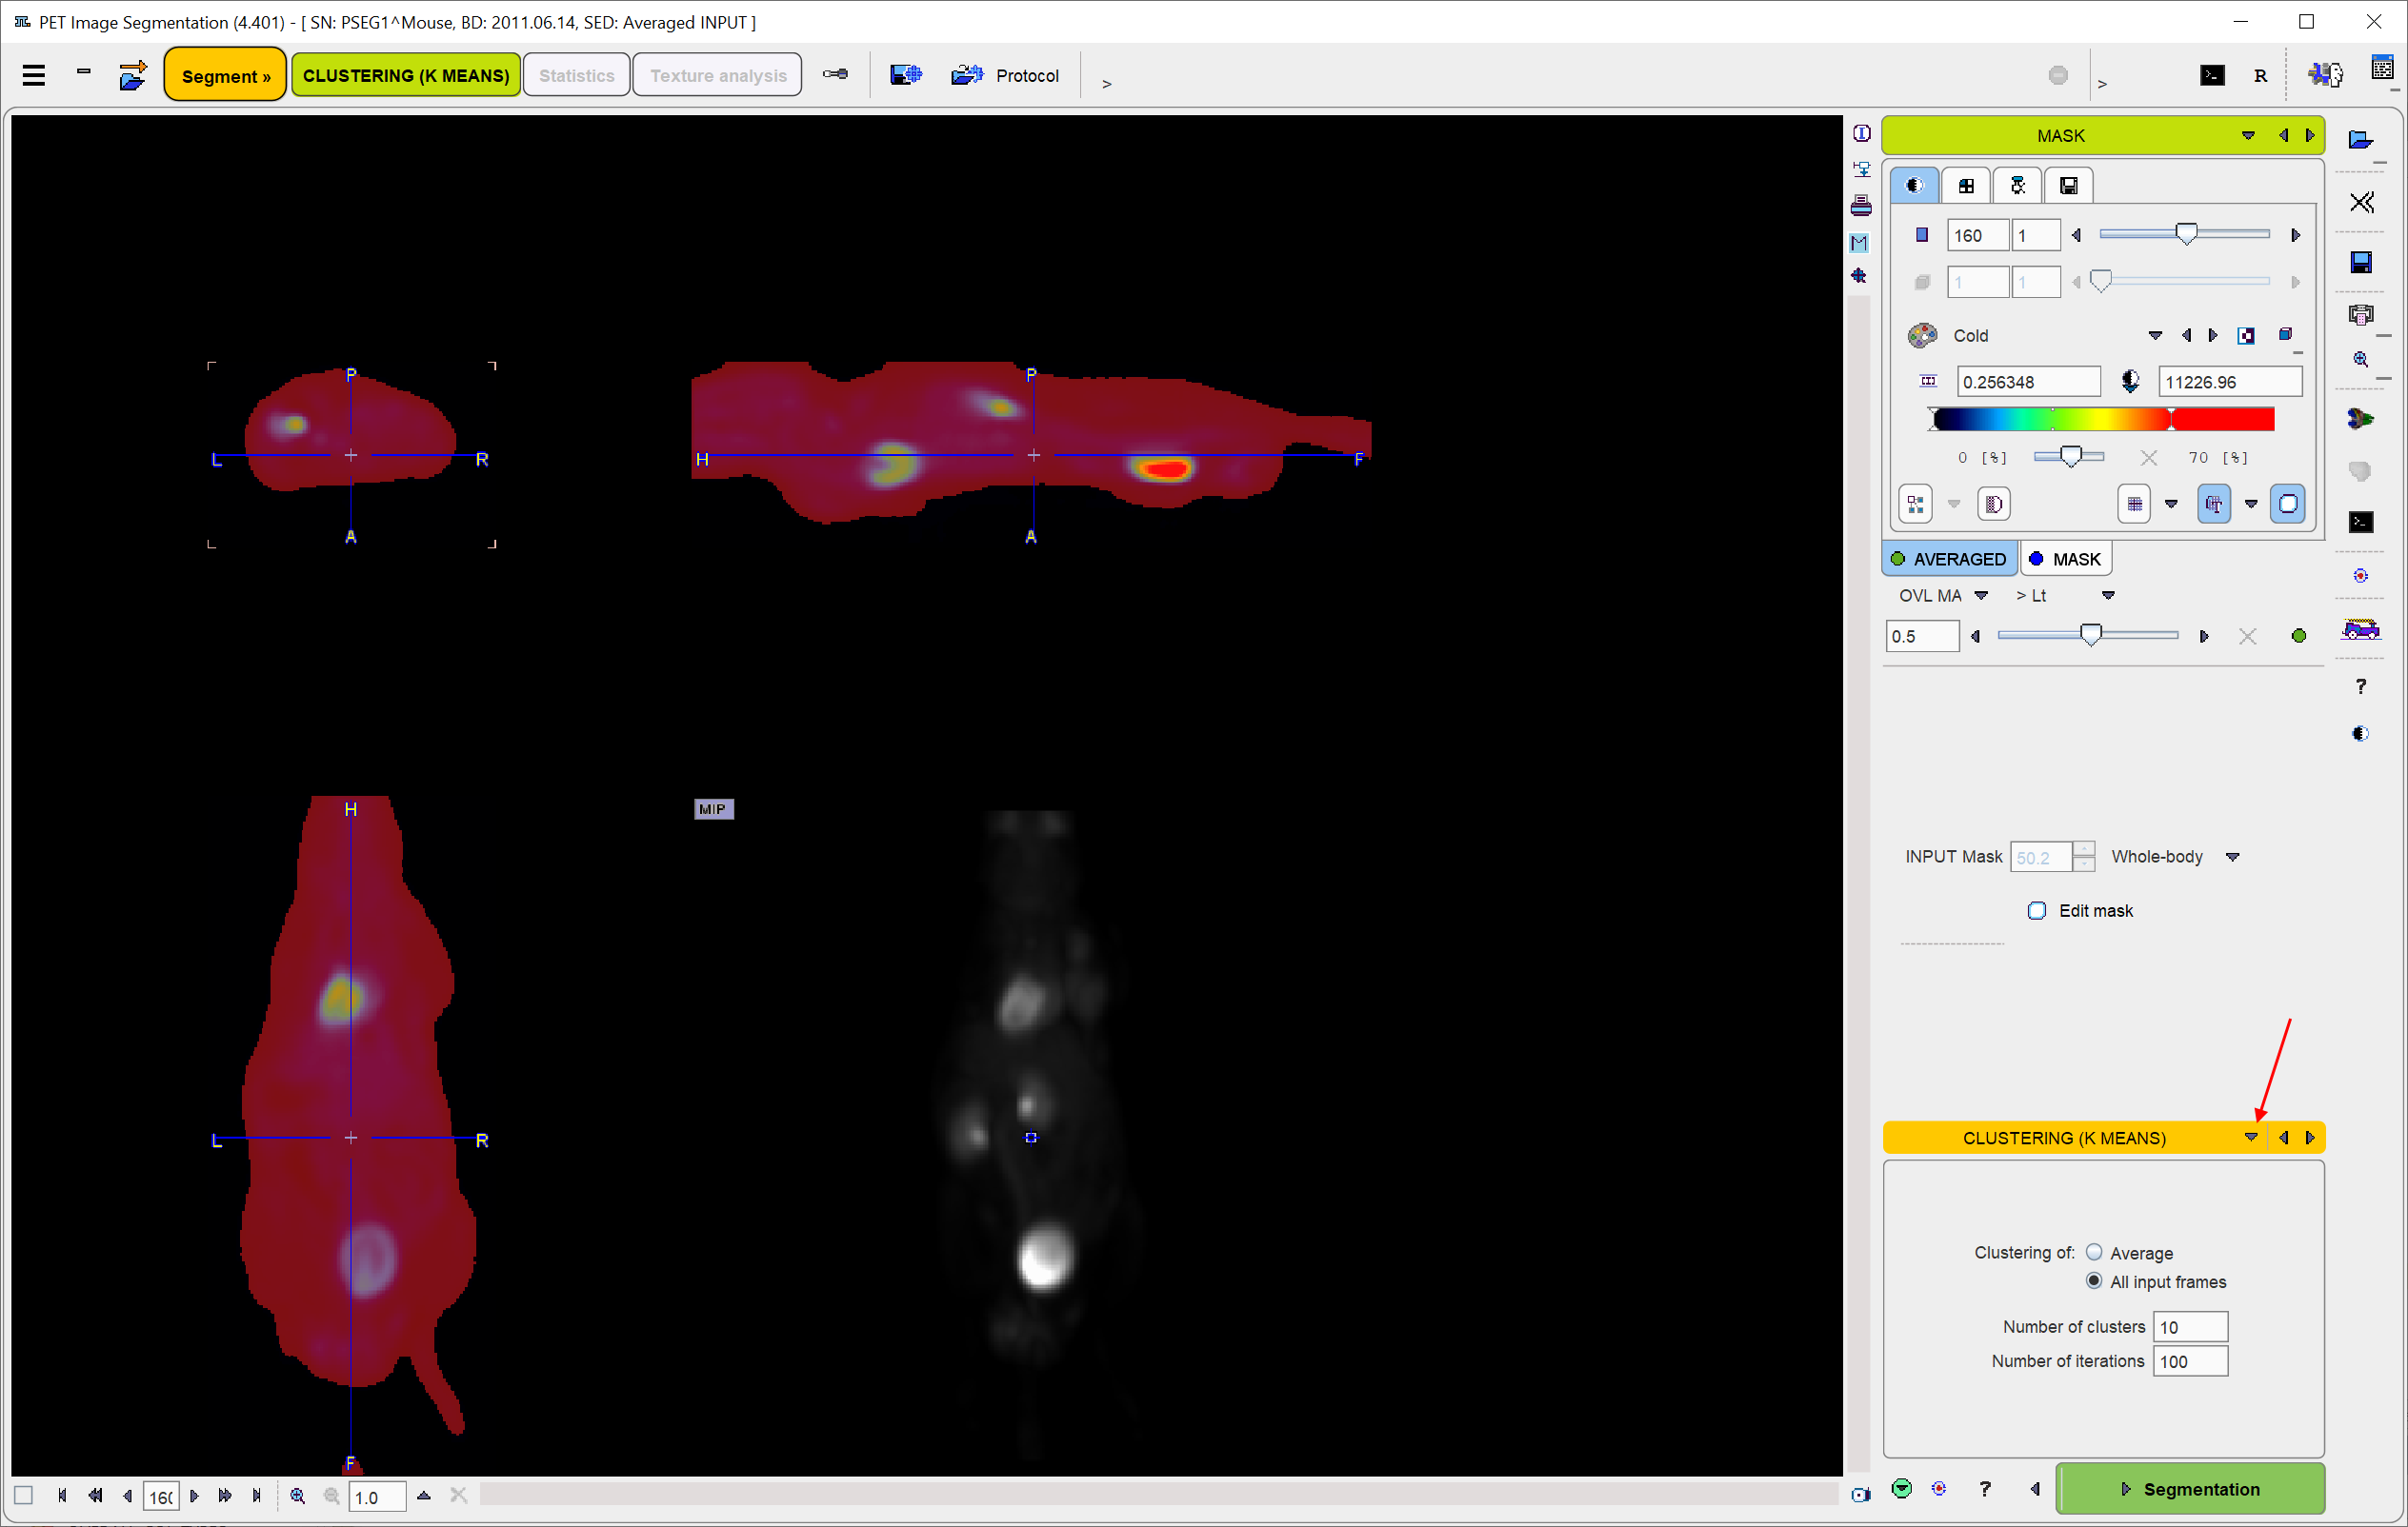Expand the CLUSTERING (K MEANS) panel dropdown arrow
Image resolution: width=2408 pixels, height=1527 pixels.
click(2250, 1138)
